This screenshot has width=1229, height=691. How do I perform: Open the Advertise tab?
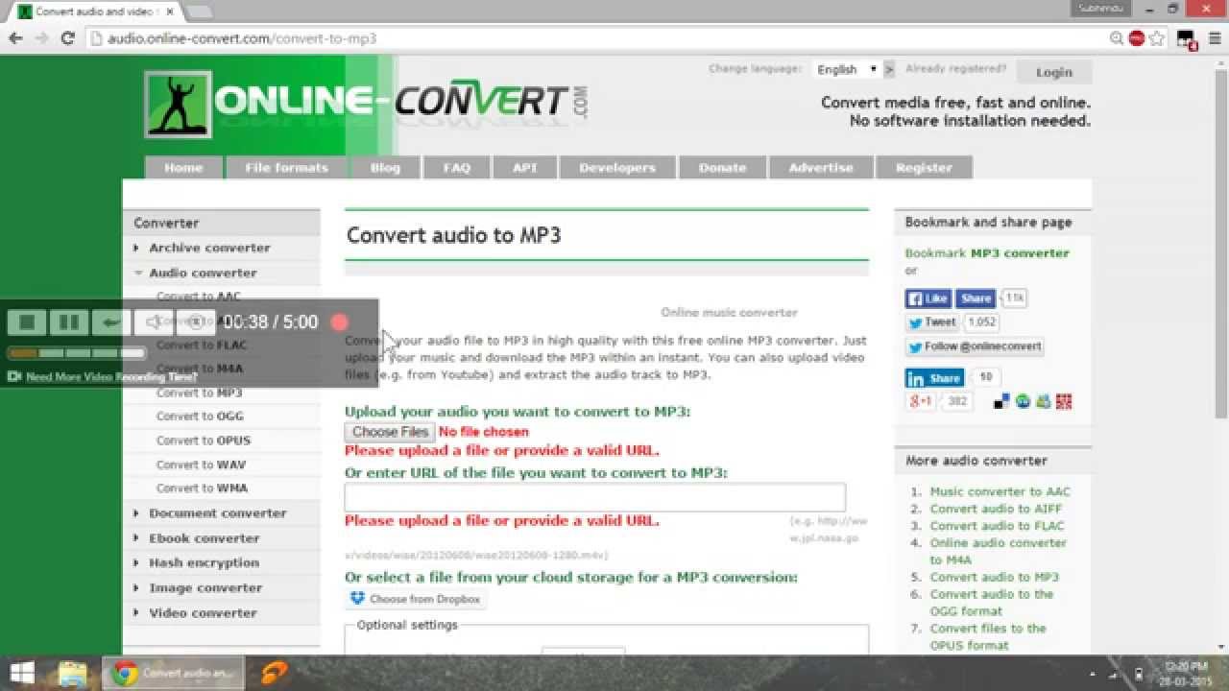tap(821, 167)
